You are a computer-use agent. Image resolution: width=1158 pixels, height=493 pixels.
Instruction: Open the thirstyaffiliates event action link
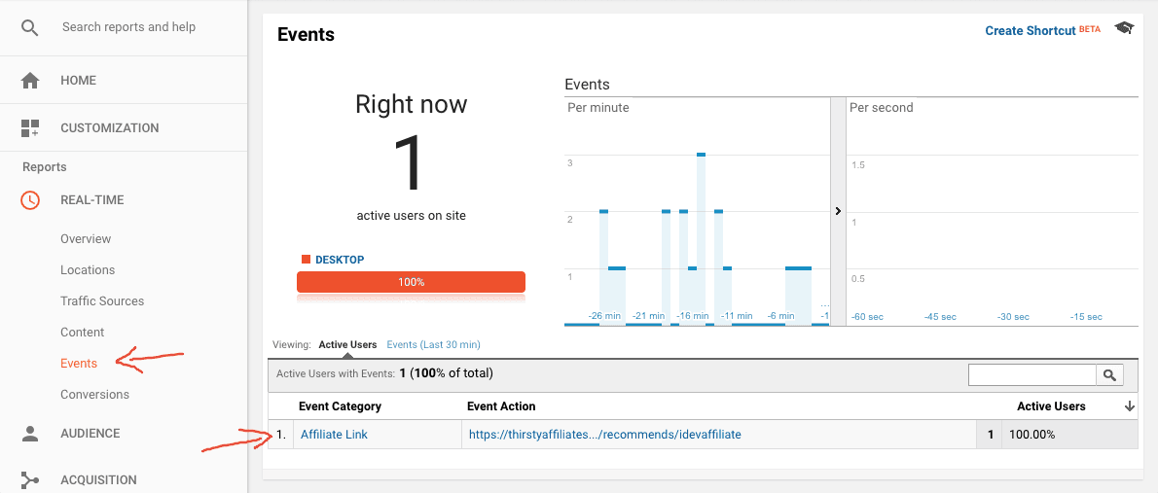tap(604, 435)
